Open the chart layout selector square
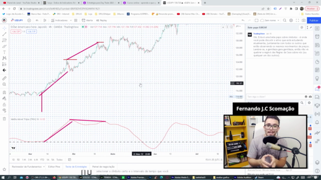Viewport: 321px width, 180px height. [256, 20]
